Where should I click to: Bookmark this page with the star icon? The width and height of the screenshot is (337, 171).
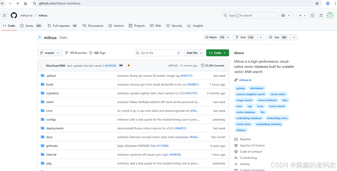[x=317, y=3]
